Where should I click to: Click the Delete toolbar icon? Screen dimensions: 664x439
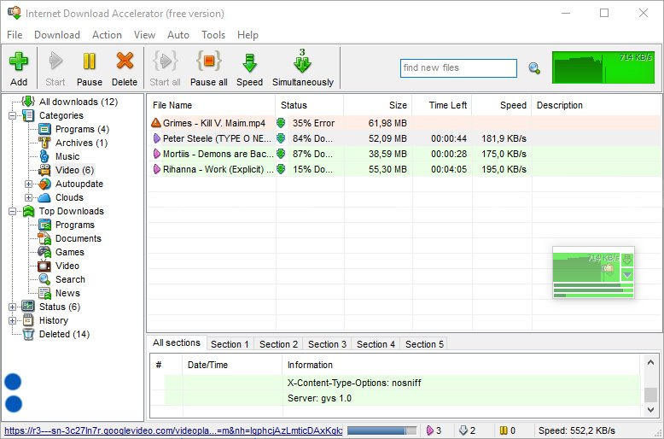tap(125, 61)
